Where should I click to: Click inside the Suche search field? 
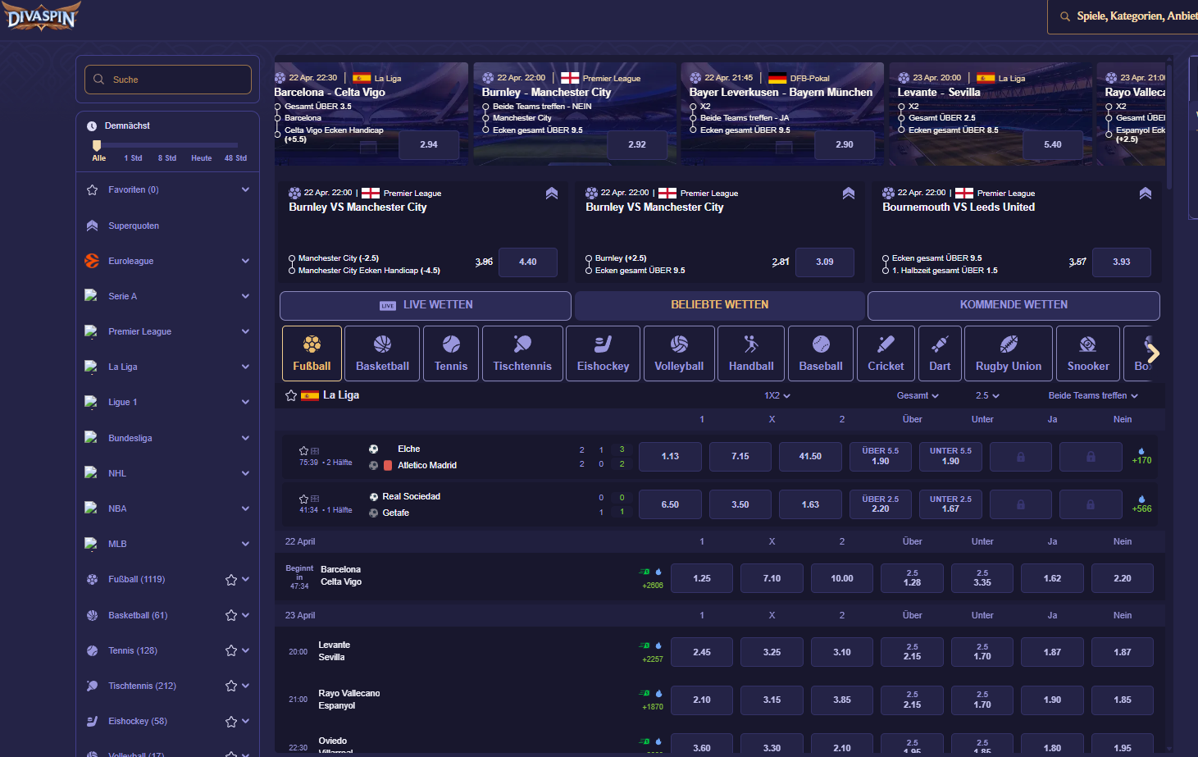[x=168, y=80]
